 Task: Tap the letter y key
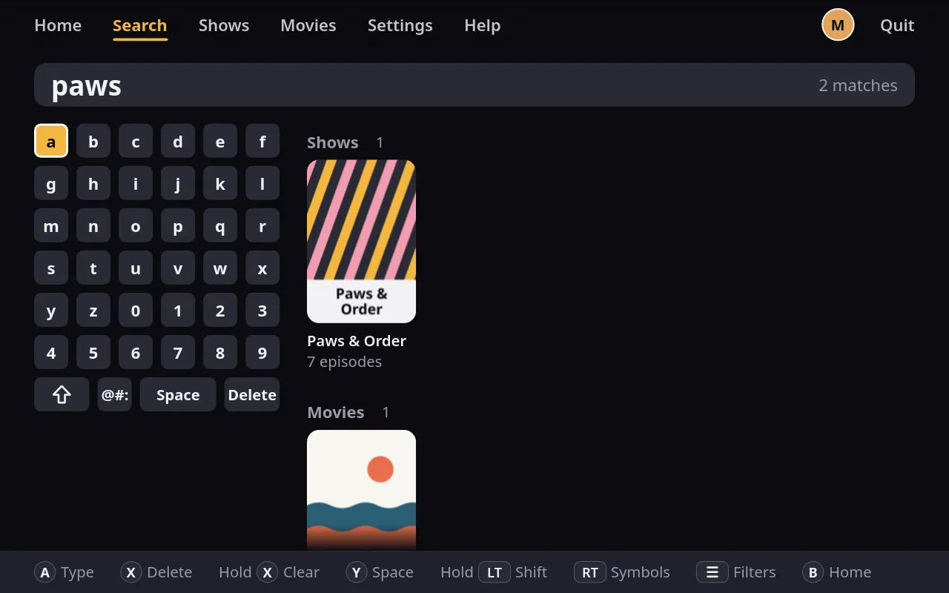click(x=51, y=310)
